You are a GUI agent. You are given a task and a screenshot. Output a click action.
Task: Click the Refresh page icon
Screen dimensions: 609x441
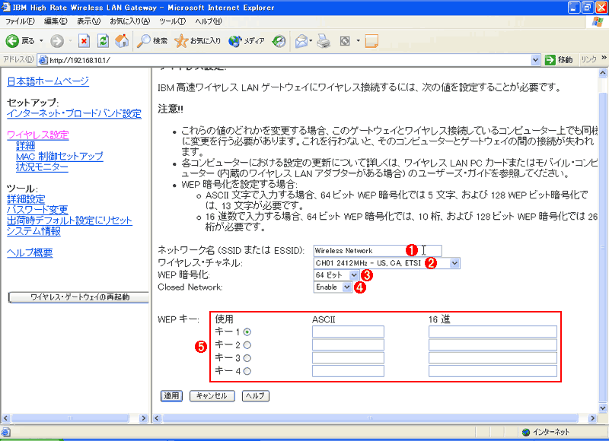[103, 41]
